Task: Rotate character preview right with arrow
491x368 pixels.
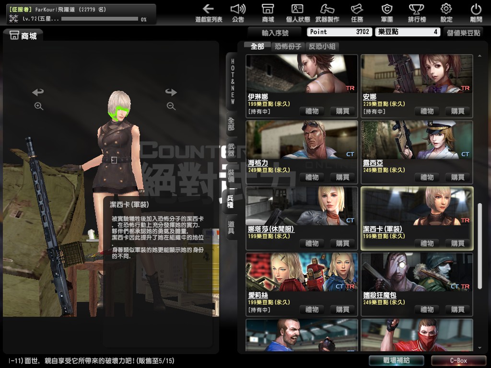Action: pyautogui.click(x=171, y=92)
